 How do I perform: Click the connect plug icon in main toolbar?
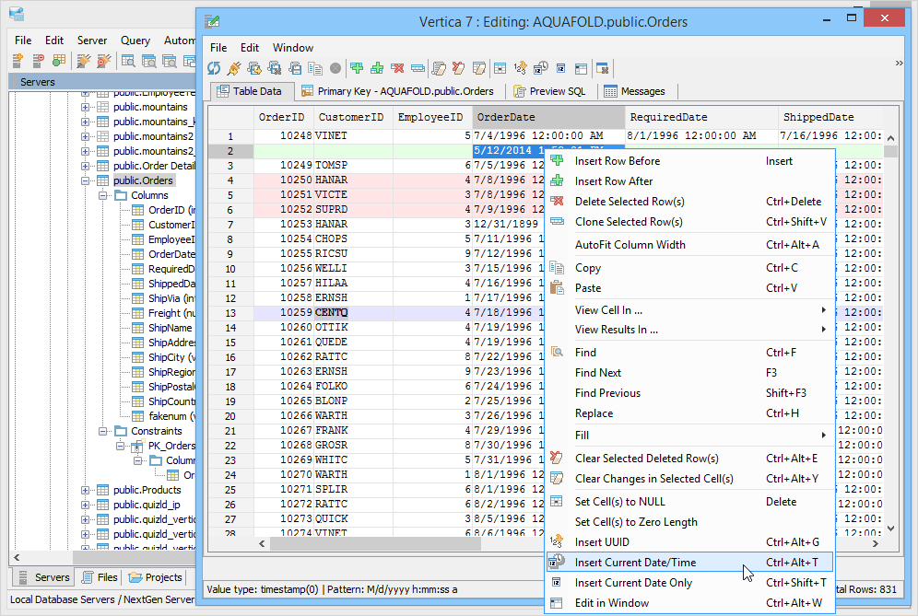click(x=84, y=60)
